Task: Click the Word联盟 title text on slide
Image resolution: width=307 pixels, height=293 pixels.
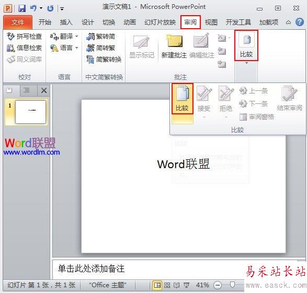Action: (x=184, y=164)
